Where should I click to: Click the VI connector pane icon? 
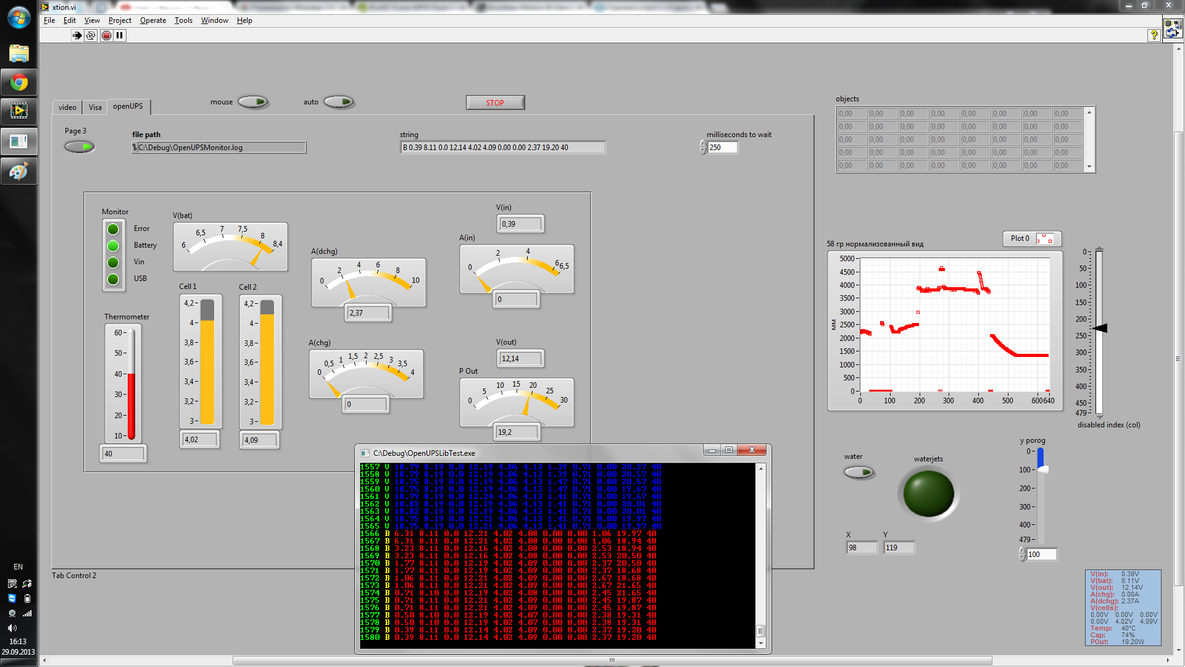click(1173, 30)
